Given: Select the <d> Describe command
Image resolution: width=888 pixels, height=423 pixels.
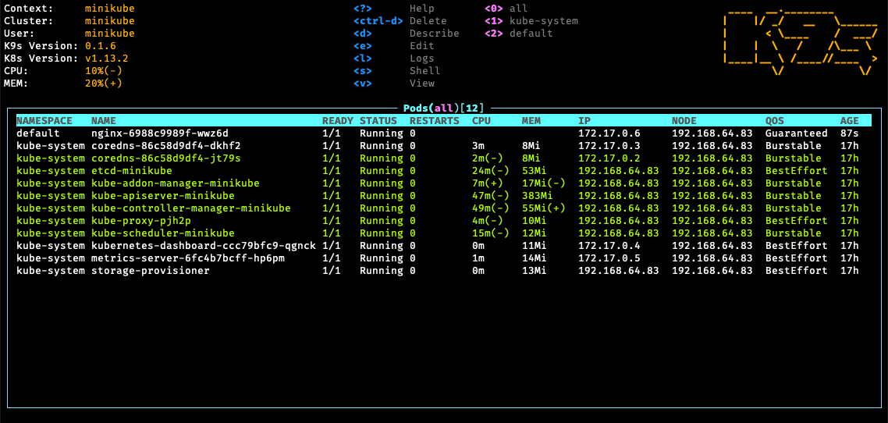Looking at the screenshot, I should tap(406, 34).
